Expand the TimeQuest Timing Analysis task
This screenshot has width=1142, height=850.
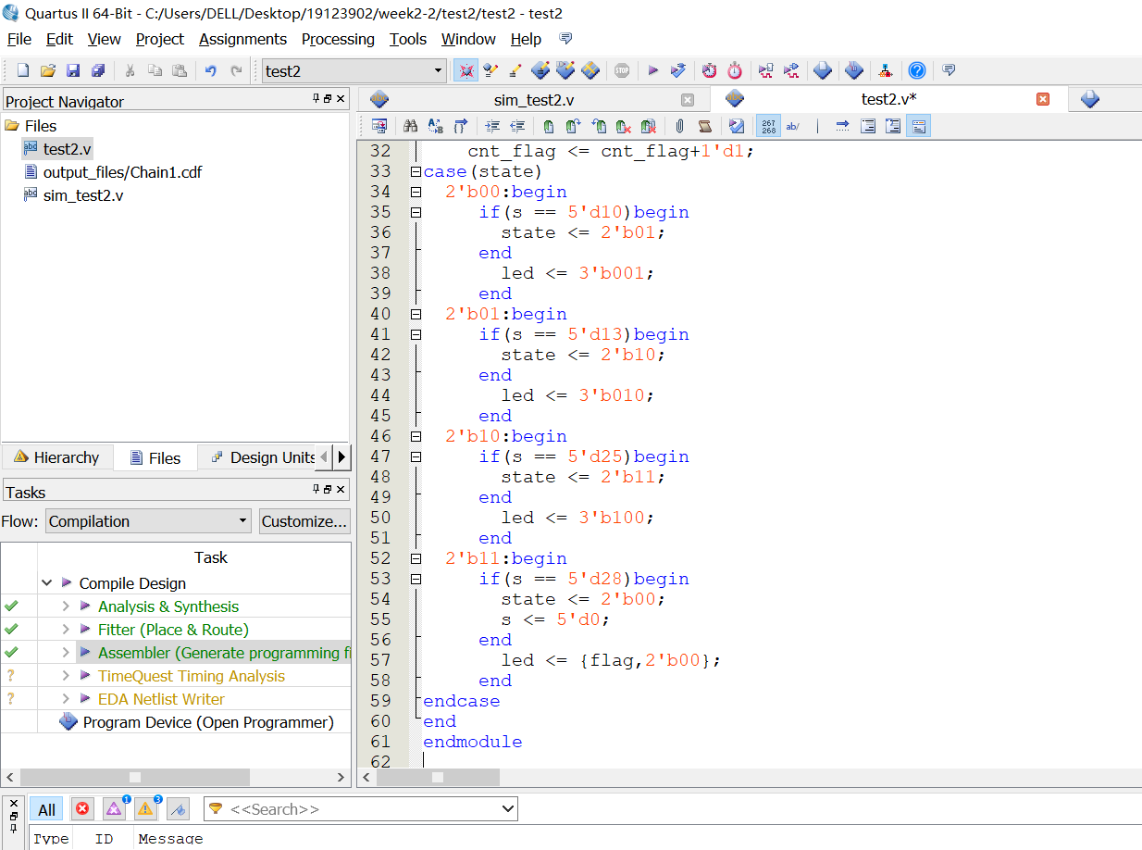(66, 676)
